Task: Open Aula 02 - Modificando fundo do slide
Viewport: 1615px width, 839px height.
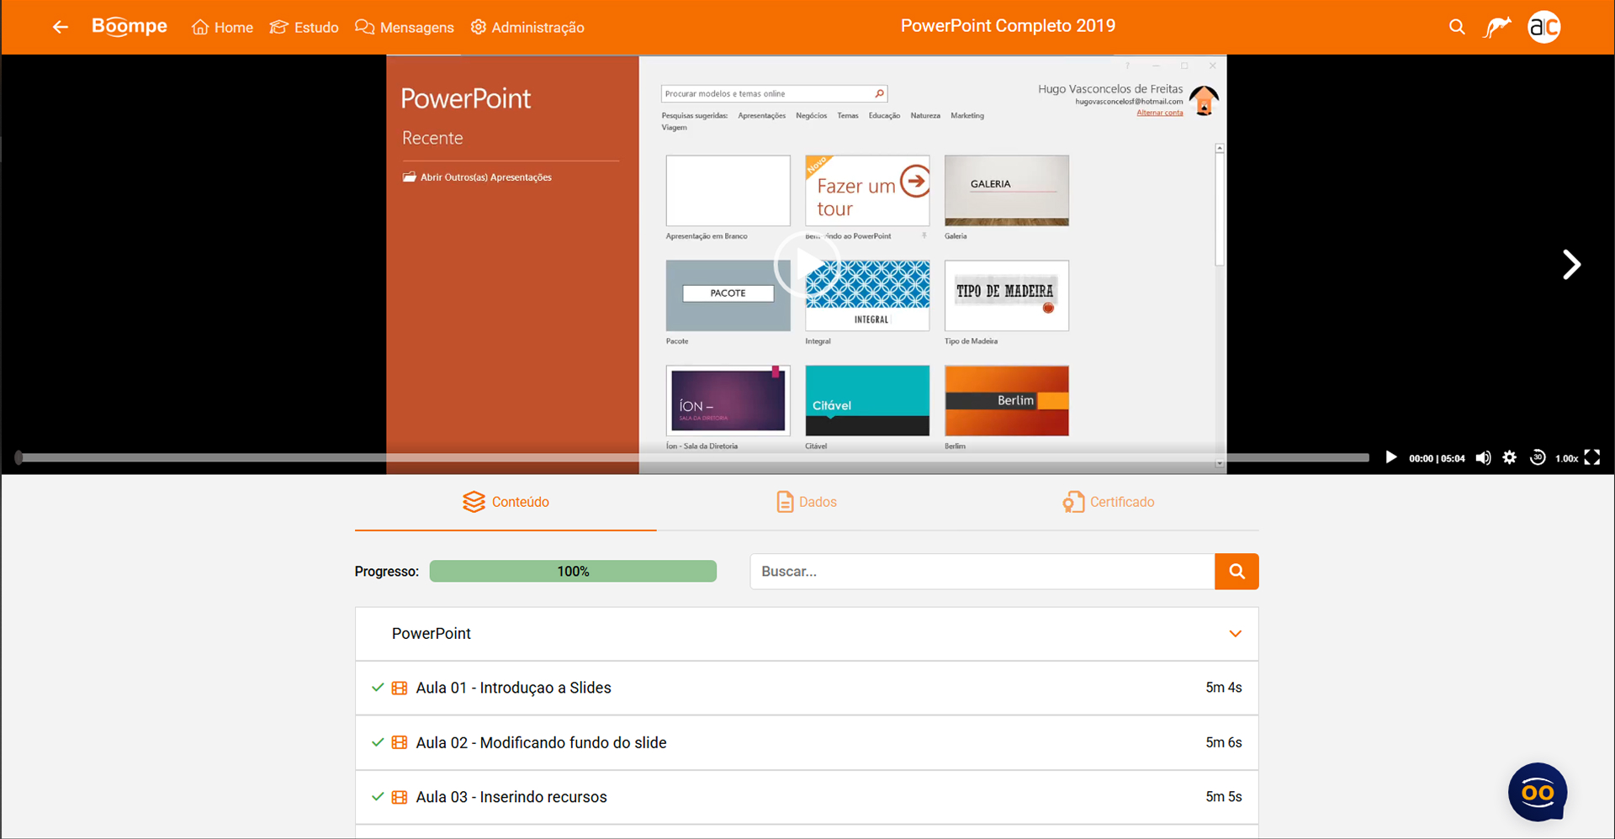Action: click(541, 742)
